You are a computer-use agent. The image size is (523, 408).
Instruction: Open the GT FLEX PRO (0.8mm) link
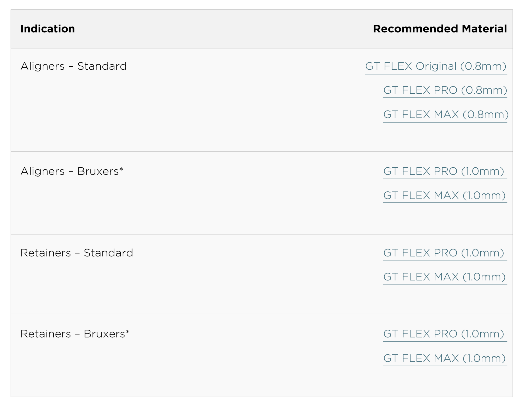click(x=445, y=90)
